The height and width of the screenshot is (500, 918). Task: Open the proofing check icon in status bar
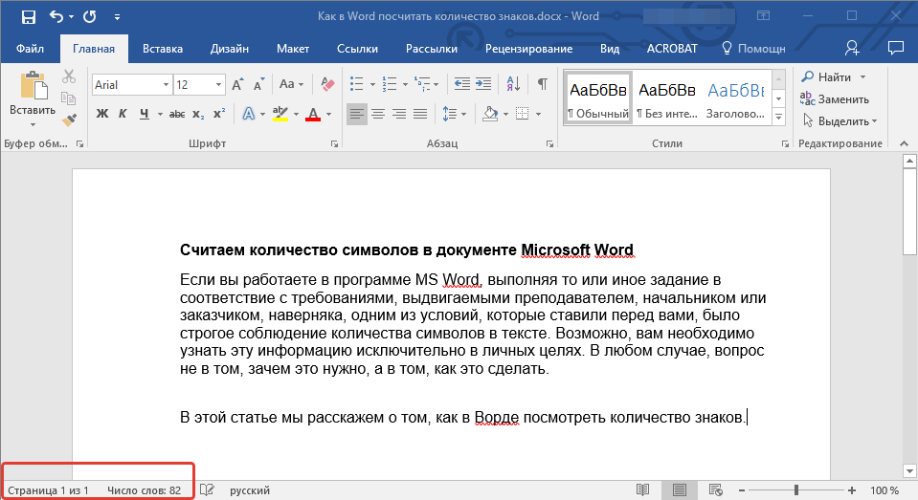click(206, 490)
